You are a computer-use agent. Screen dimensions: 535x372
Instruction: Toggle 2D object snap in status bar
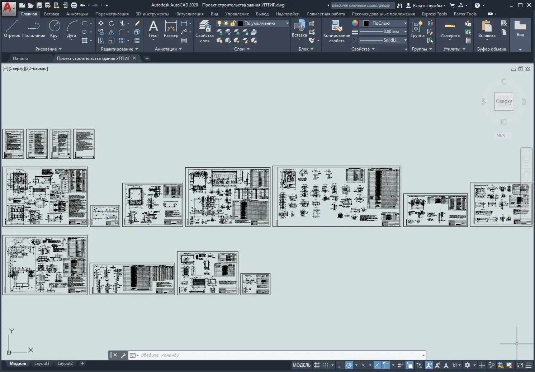click(386, 365)
